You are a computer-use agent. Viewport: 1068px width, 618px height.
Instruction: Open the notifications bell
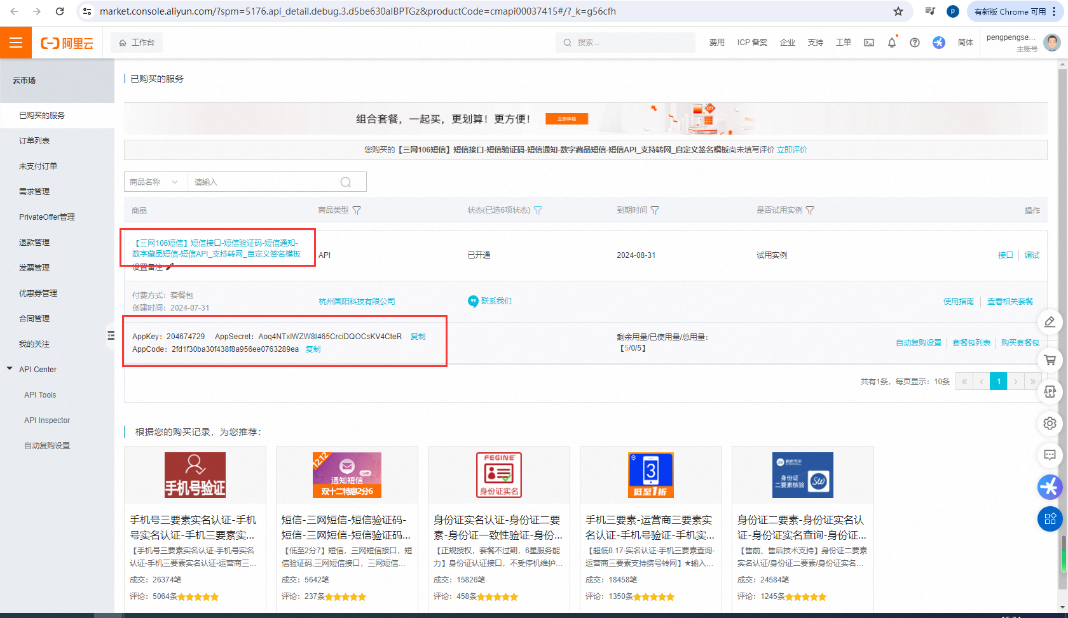(x=892, y=43)
